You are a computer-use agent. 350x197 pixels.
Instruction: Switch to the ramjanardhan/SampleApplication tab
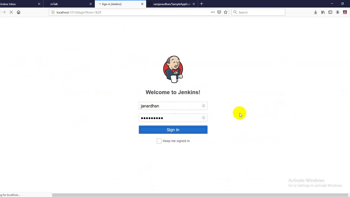point(172,4)
